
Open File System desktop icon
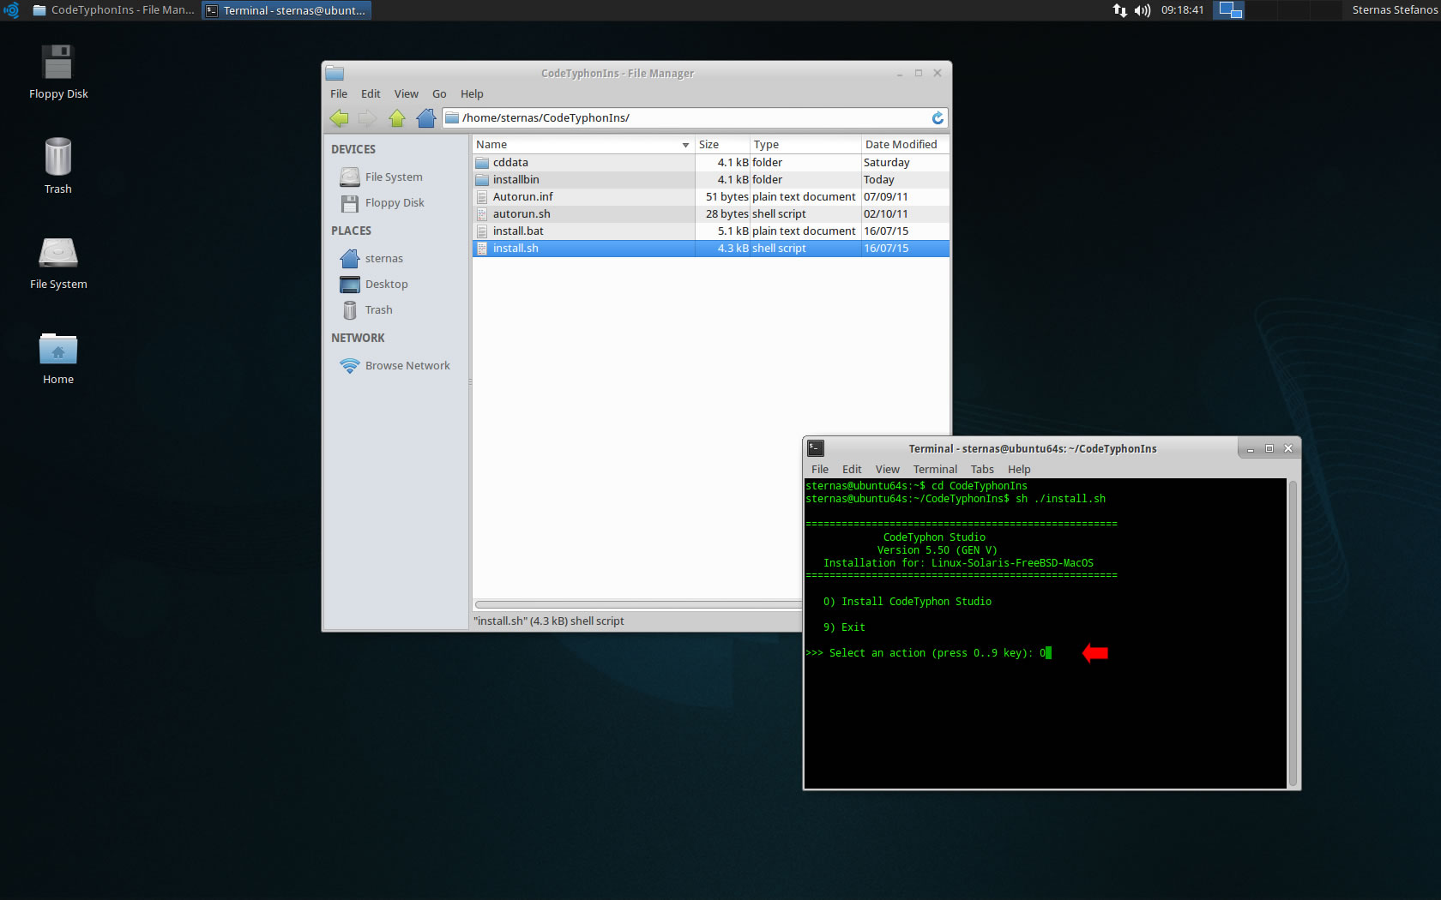[58, 263]
